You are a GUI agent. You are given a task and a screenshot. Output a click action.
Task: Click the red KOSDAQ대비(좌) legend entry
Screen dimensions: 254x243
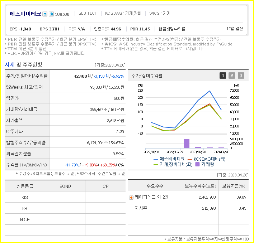point(206,159)
